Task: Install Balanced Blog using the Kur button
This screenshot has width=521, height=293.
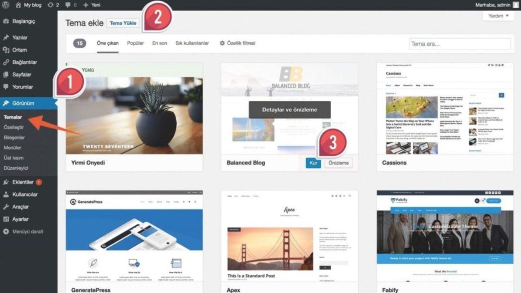Action: click(x=313, y=163)
